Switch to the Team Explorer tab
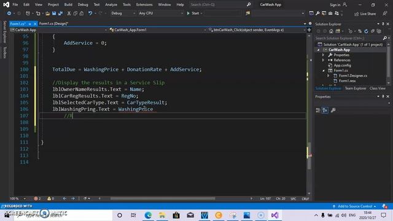The image size is (393, 221). click(356, 88)
